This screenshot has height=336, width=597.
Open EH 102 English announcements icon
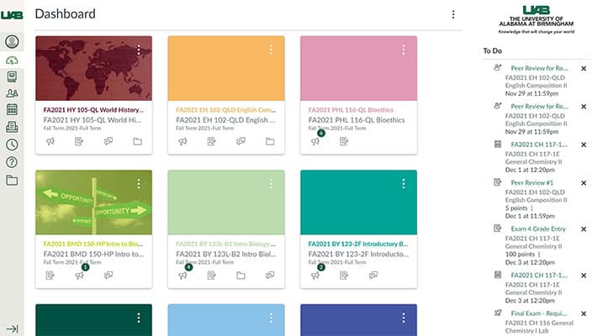click(182, 142)
